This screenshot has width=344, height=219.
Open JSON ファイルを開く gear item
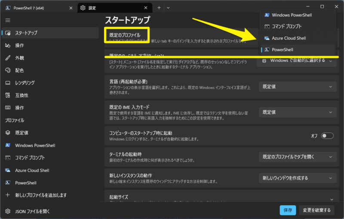[50, 211]
